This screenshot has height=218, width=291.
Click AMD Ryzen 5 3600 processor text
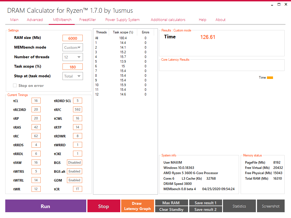(x=191, y=173)
